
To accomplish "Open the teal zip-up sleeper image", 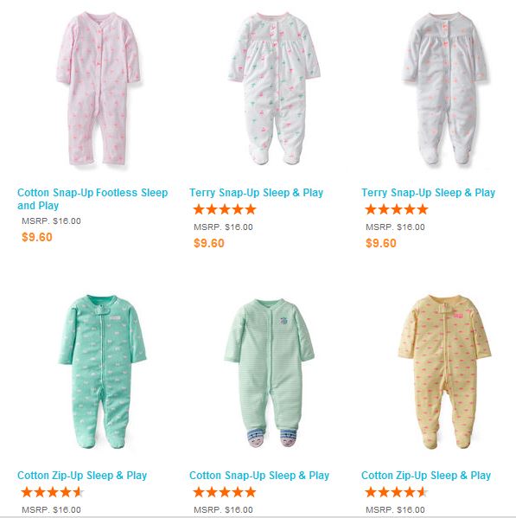I will pyautogui.click(x=102, y=372).
